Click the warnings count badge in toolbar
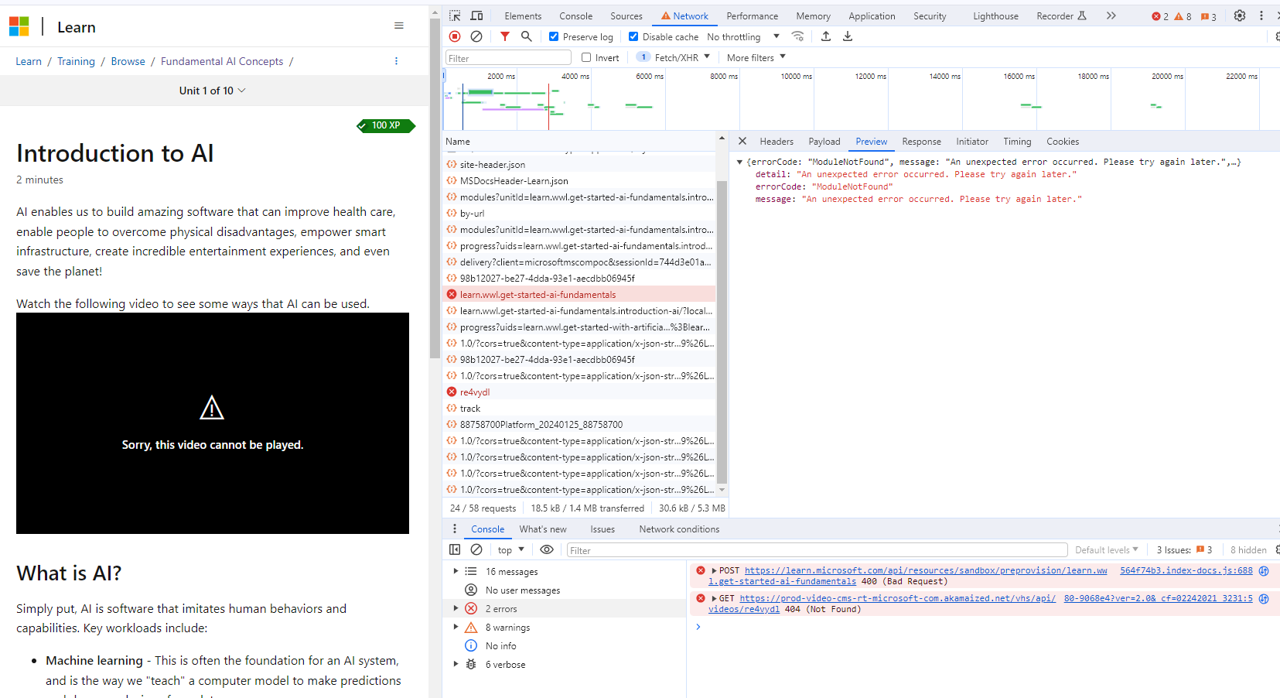The width and height of the screenshot is (1280, 698). pos(1183,16)
